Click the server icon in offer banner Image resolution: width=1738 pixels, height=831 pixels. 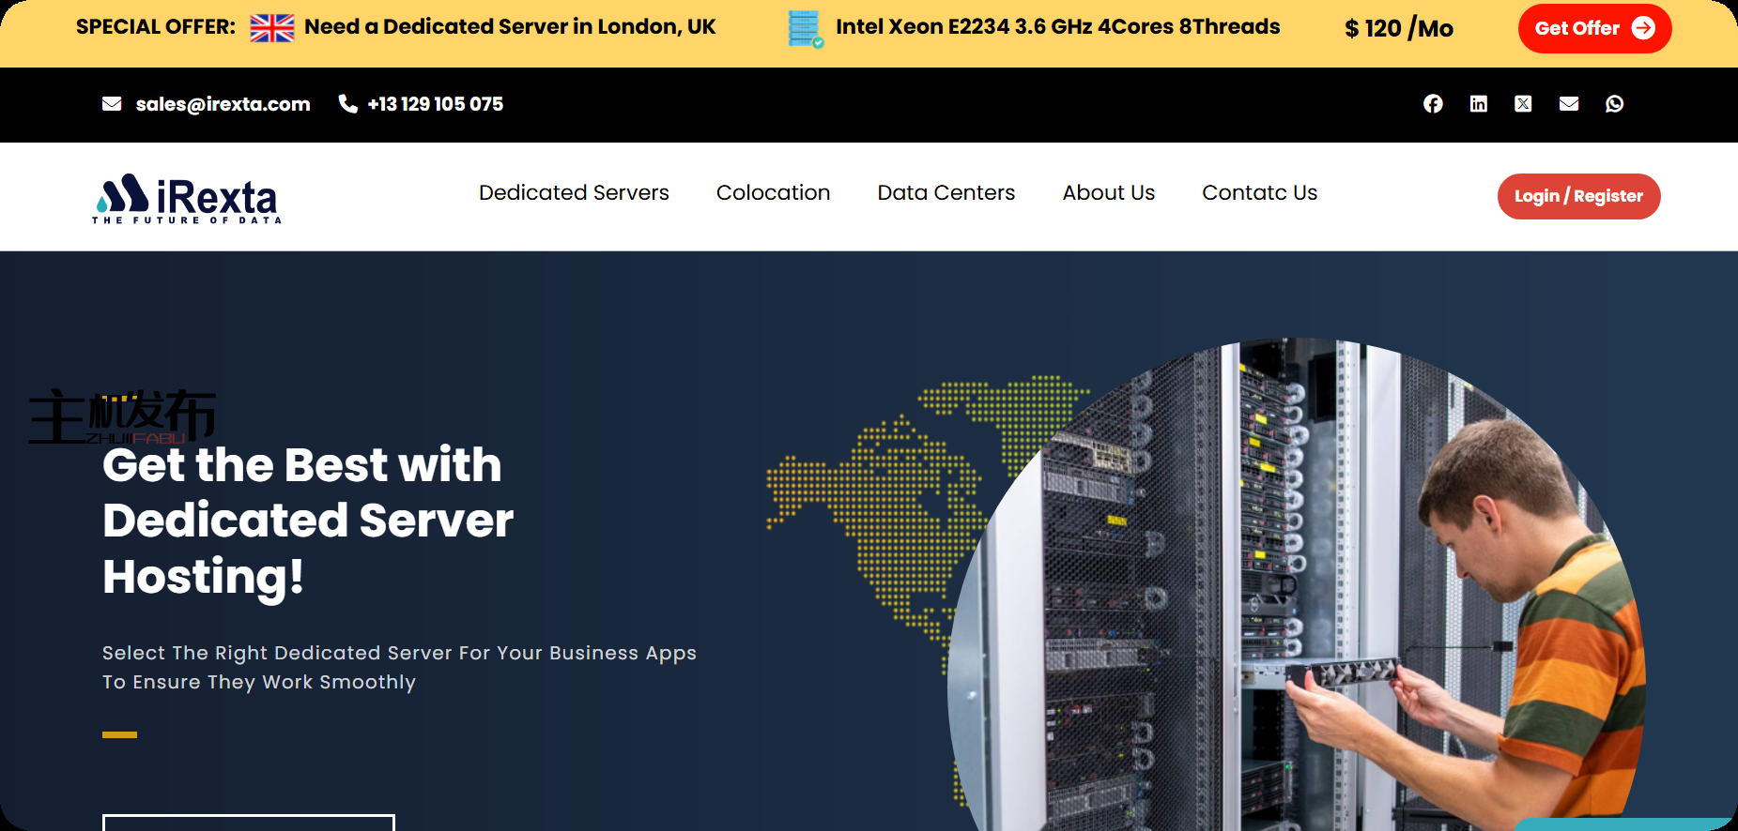pos(805,29)
